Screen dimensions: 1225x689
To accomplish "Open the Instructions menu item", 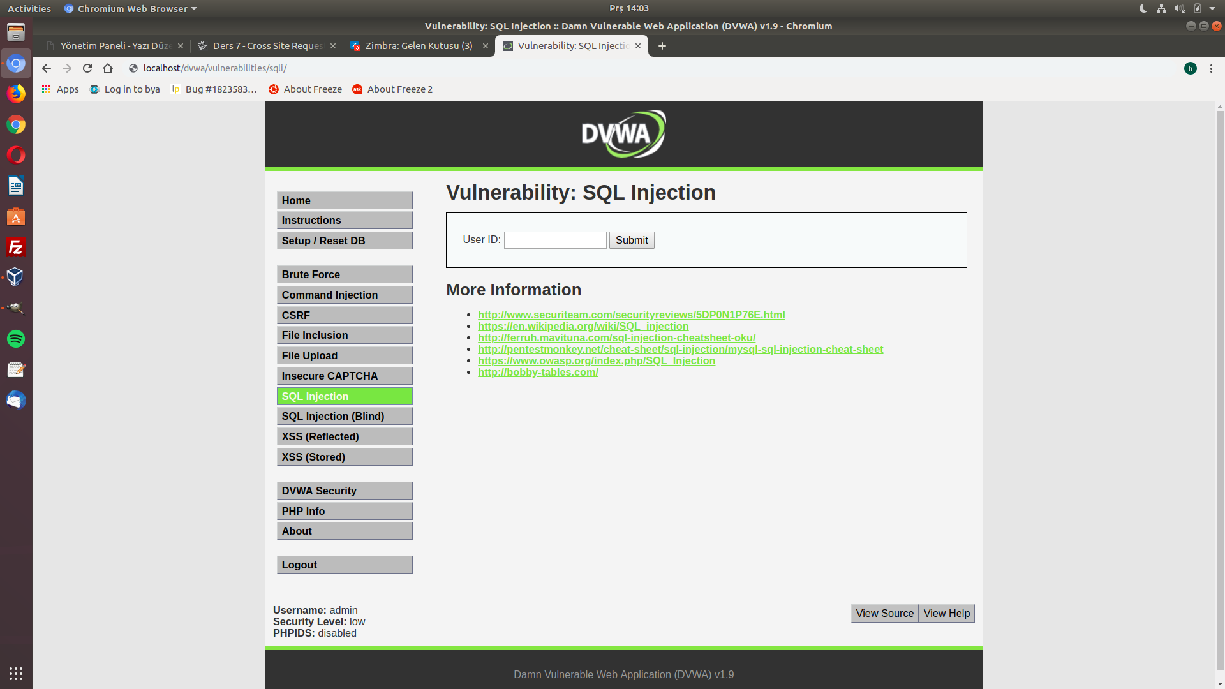I will (345, 220).
